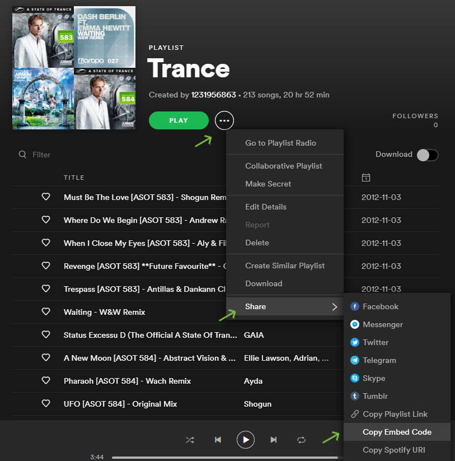Choose Delete in the playlist menu
The image size is (455, 461).
point(285,243)
